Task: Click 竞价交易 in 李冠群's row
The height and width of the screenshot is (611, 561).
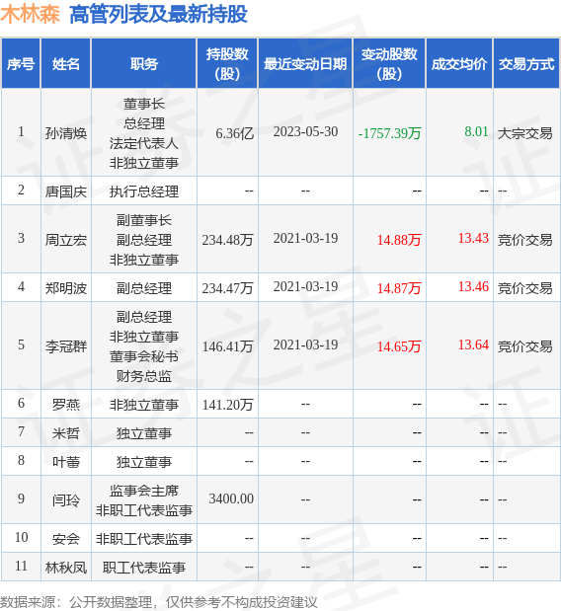Action: pos(524,346)
